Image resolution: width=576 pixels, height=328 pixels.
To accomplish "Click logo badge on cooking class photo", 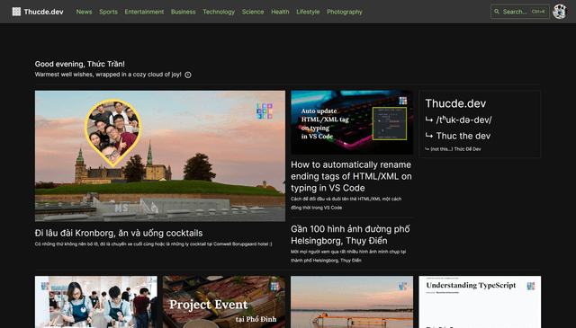I will 45,286.
